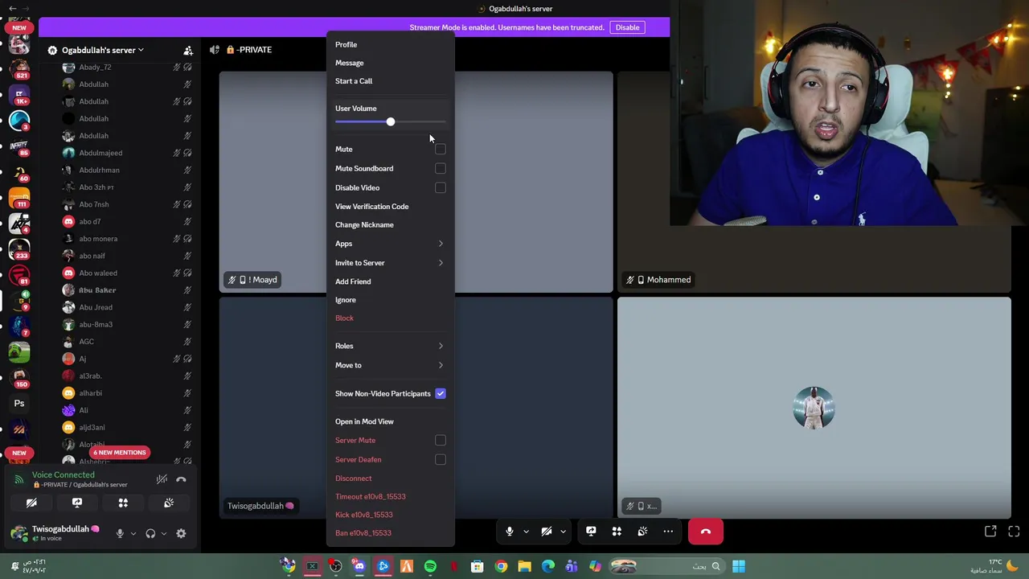
Task: Turn on camera from the voice panel
Action: [31, 503]
